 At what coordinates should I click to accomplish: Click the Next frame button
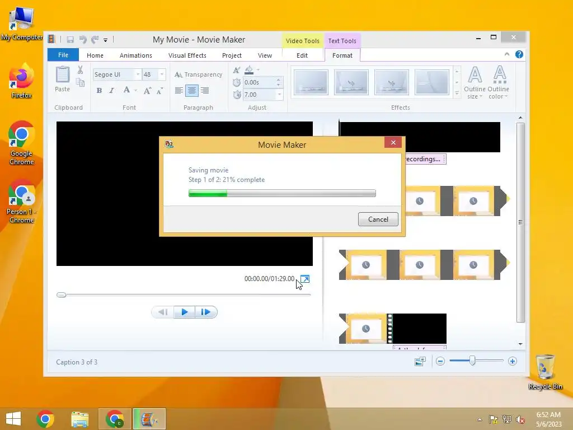(206, 312)
